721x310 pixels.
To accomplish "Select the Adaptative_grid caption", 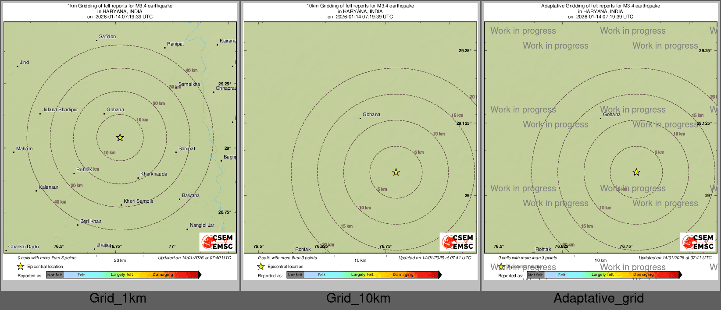I will [x=599, y=298].
